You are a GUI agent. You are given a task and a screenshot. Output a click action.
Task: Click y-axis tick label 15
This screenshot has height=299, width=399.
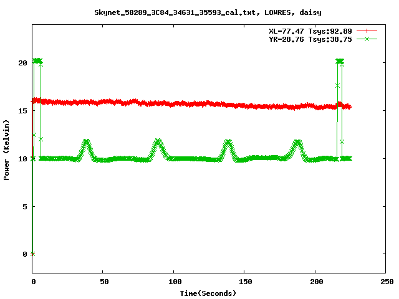tap(22, 111)
